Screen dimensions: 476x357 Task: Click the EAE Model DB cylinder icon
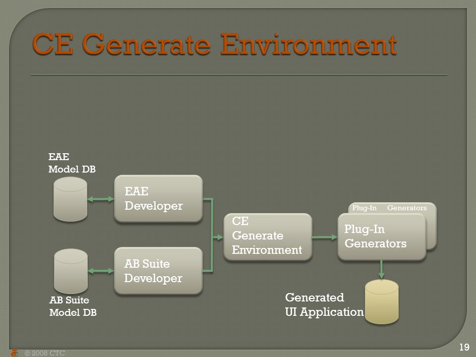(70, 199)
